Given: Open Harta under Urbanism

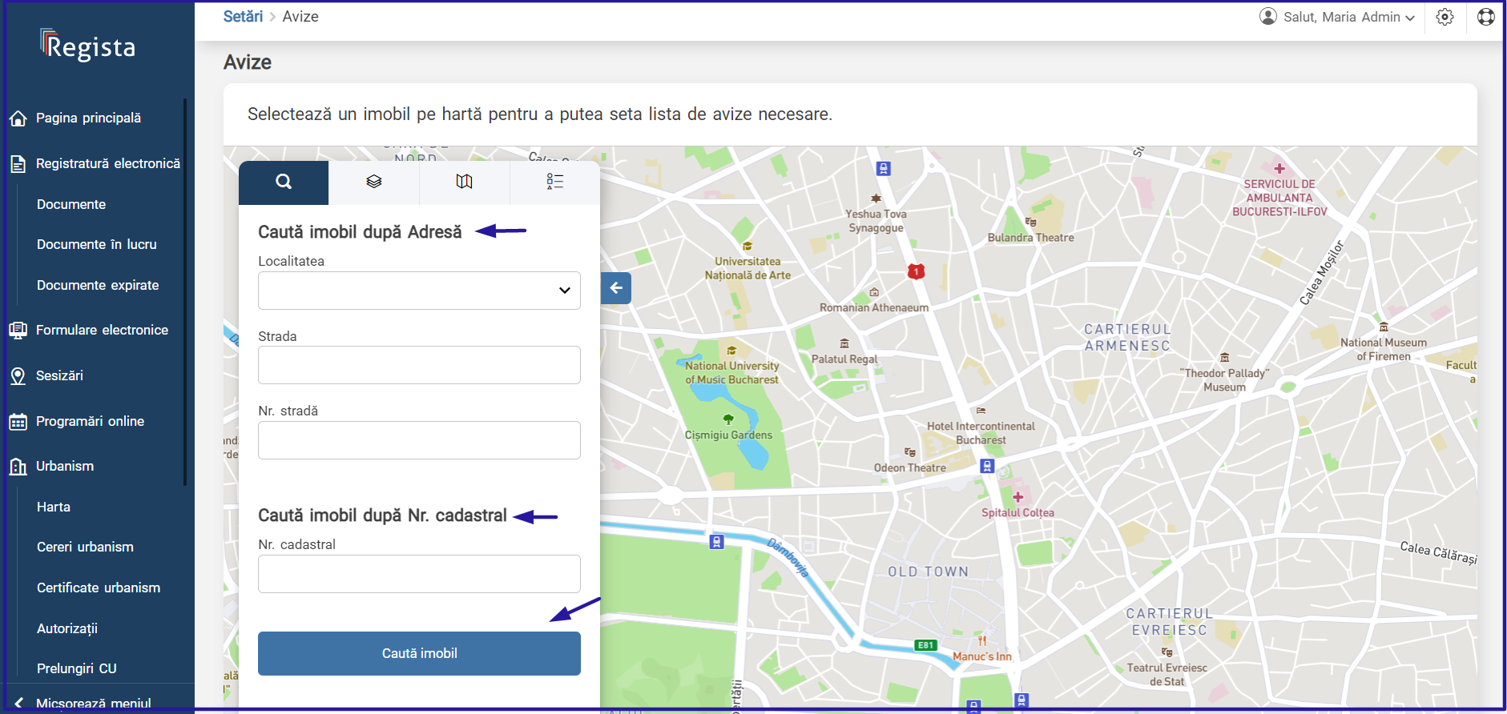Looking at the screenshot, I should [x=54, y=507].
